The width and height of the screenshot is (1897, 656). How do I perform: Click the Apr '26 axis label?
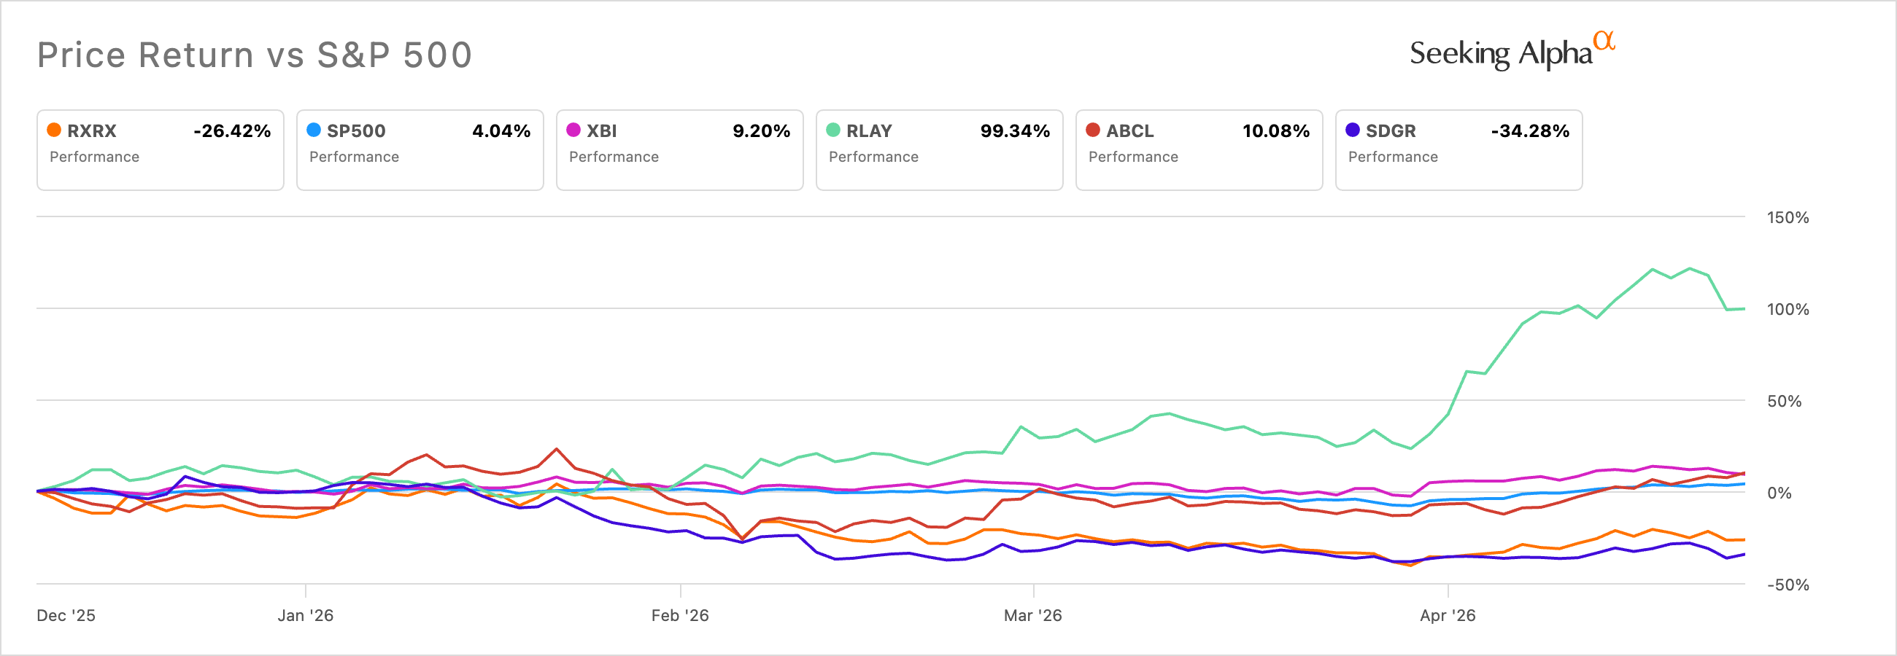(1447, 616)
